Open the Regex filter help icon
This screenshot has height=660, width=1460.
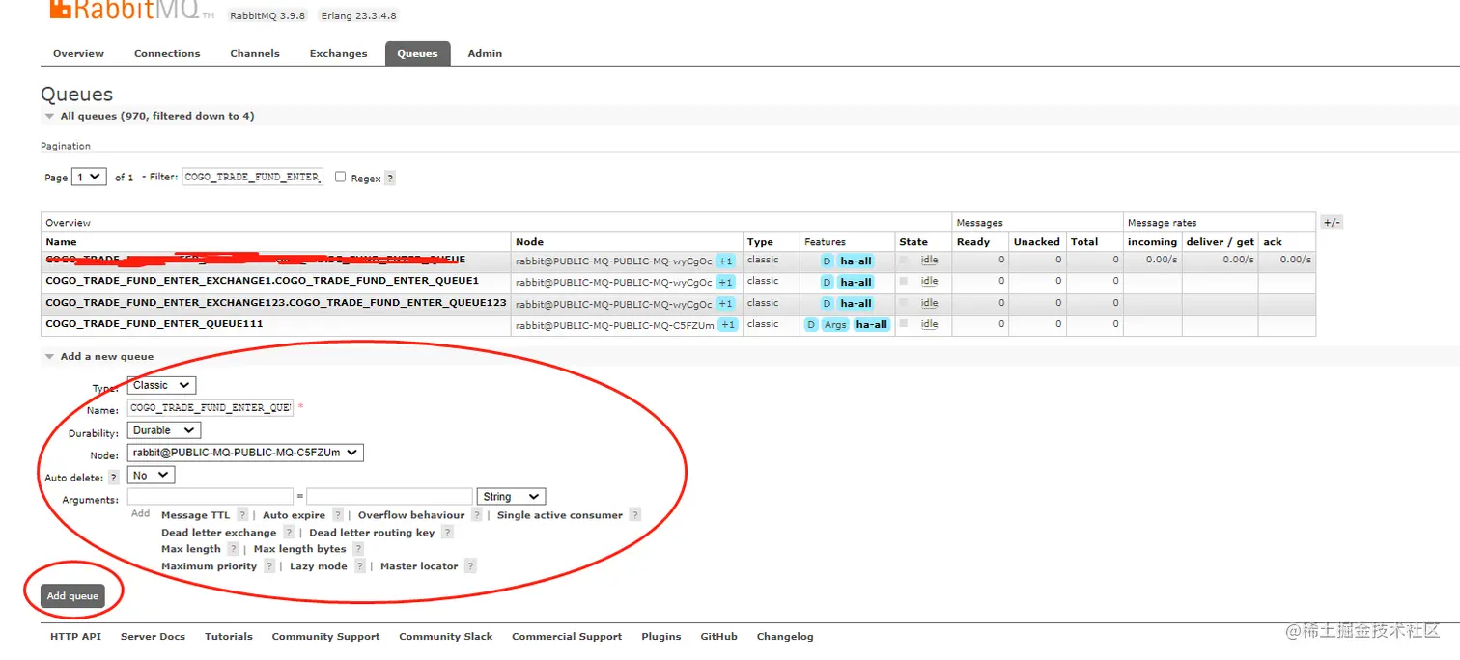tap(390, 179)
